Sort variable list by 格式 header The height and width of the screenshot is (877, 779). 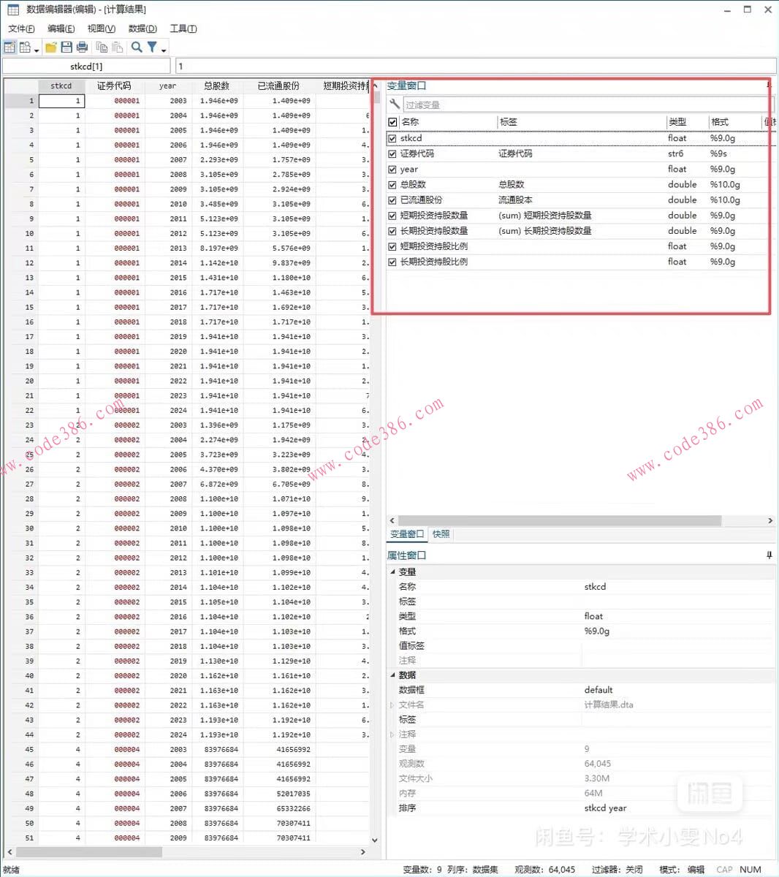click(x=734, y=122)
